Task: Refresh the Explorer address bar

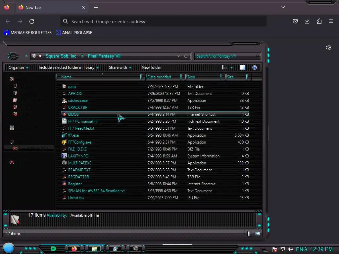Action: click(x=186, y=56)
